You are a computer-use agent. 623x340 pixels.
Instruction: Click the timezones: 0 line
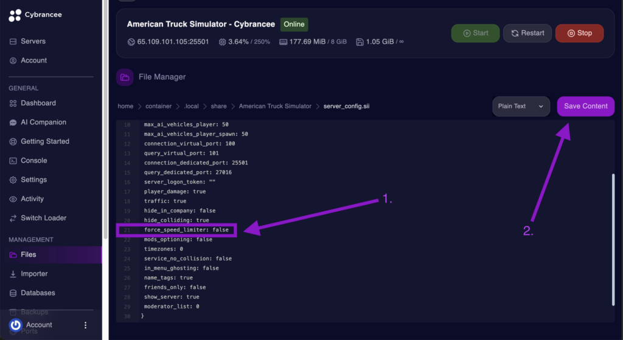[x=163, y=249]
